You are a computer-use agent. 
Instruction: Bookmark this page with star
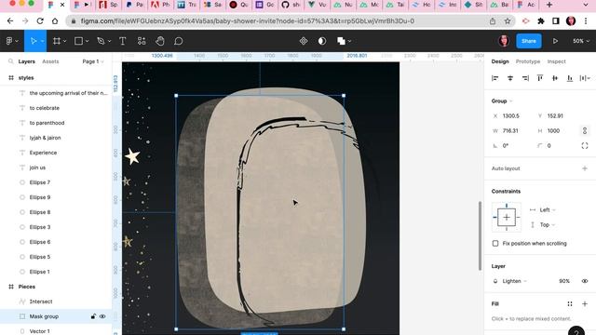(508, 20)
